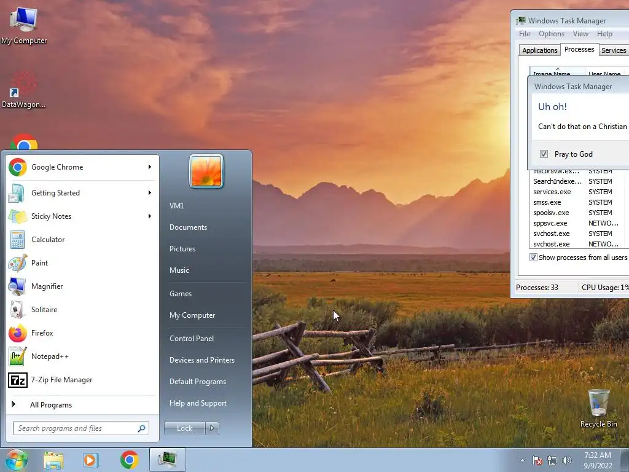Select the Processes tab
The height and width of the screenshot is (472, 629).
(579, 49)
